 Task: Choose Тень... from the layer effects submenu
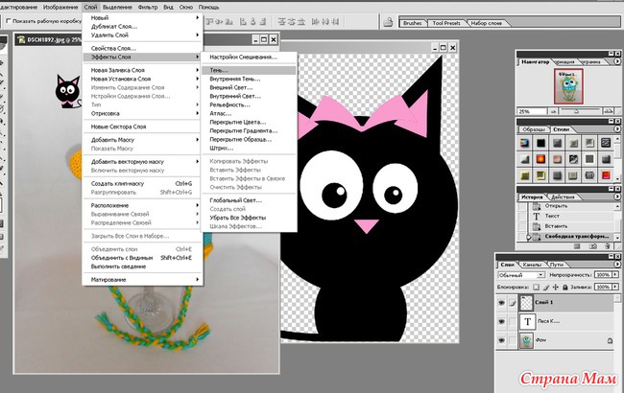[x=223, y=70]
